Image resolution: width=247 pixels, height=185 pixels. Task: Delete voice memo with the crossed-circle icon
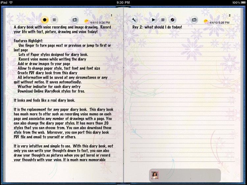coord(172,20)
